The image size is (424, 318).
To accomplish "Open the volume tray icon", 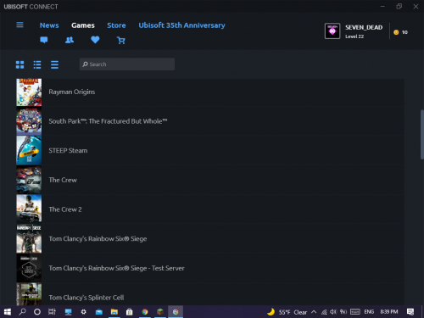I will pos(333,312).
